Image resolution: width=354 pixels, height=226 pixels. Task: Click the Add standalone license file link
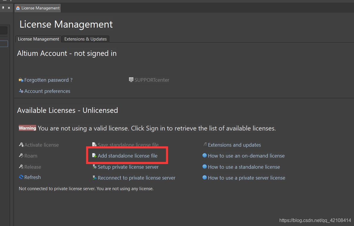tap(127, 156)
